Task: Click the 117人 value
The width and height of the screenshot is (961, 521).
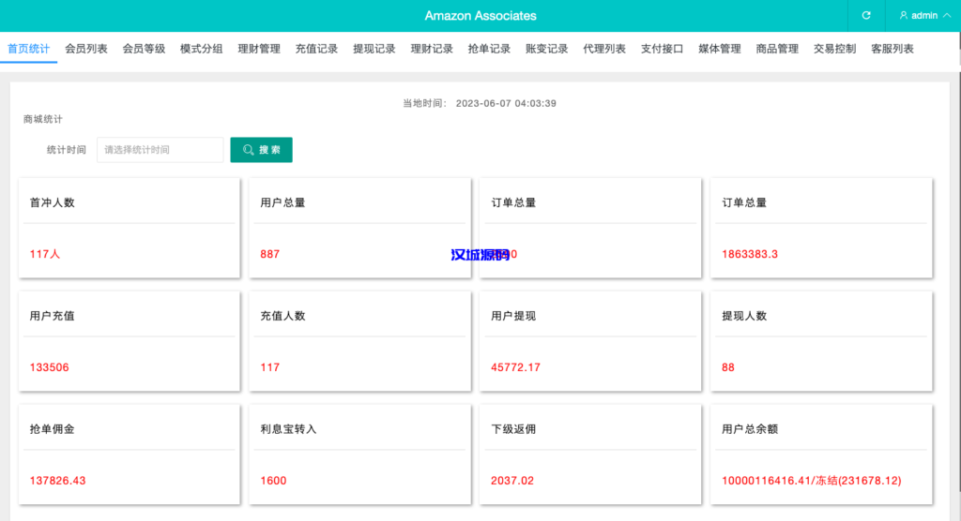Action: coord(45,254)
